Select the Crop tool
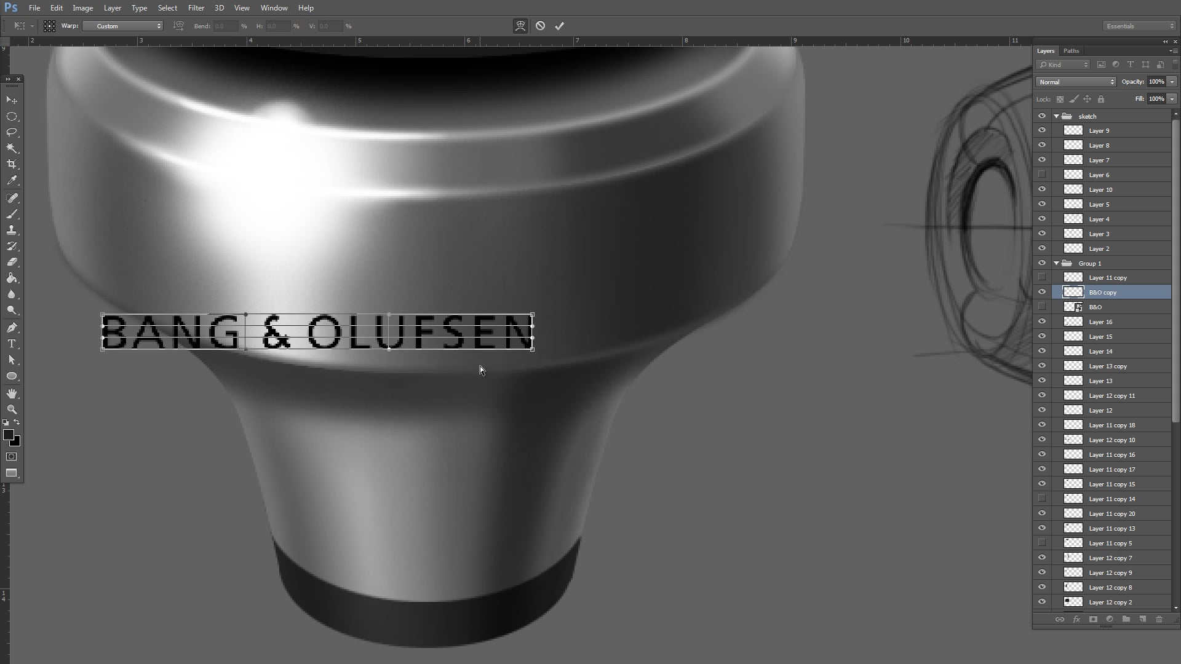Image resolution: width=1181 pixels, height=664 pixels. [12, 164]
